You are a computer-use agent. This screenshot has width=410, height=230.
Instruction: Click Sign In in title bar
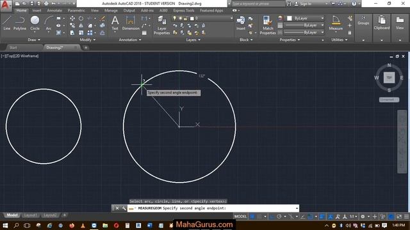306,4
